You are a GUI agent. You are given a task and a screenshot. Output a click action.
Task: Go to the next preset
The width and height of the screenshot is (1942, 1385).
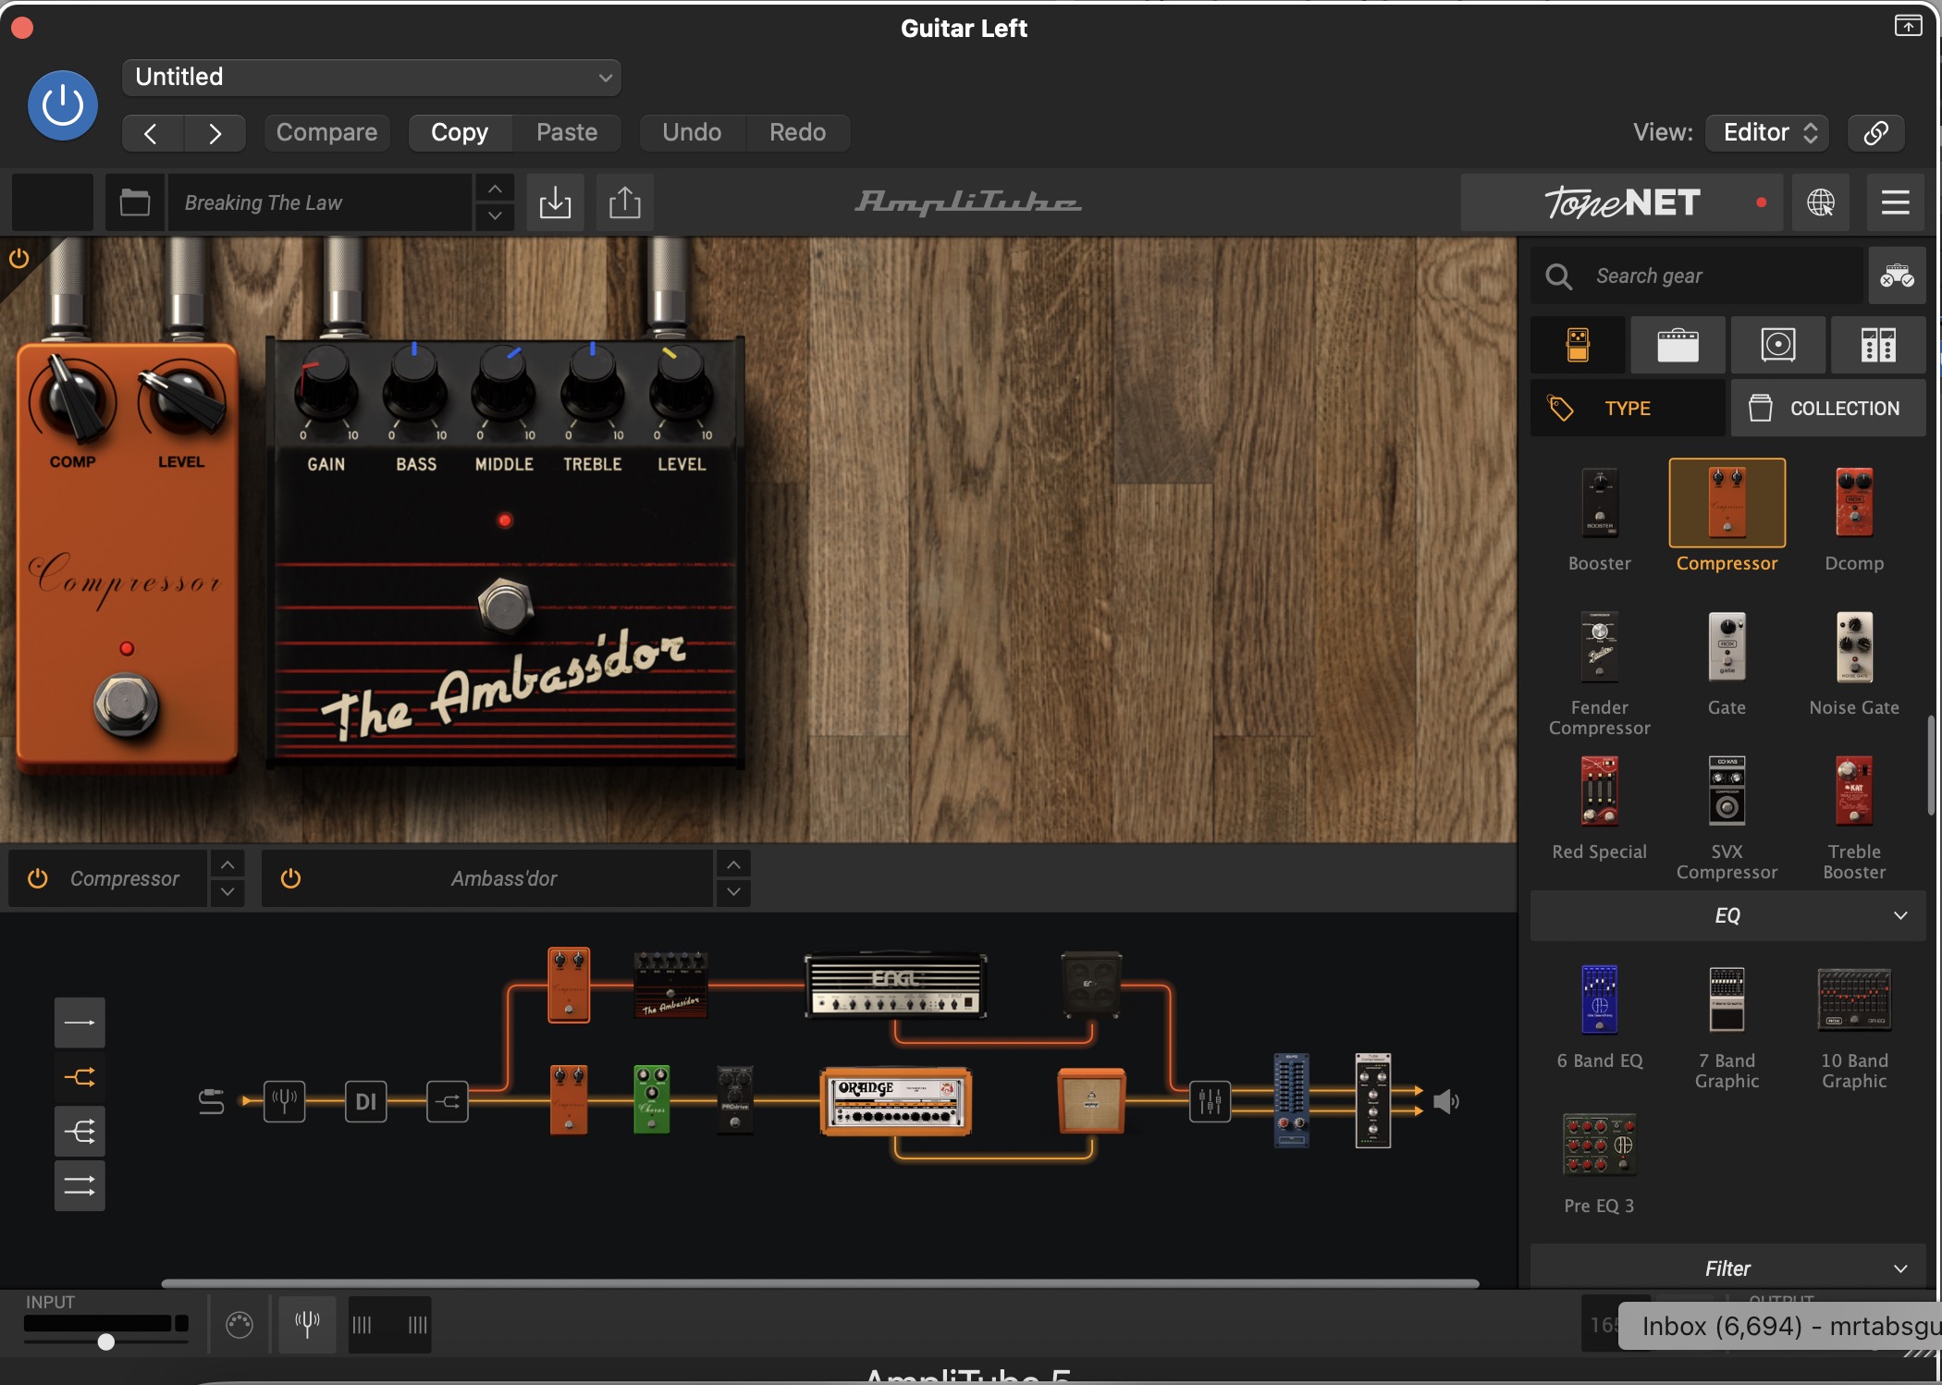tap(215, 133)
